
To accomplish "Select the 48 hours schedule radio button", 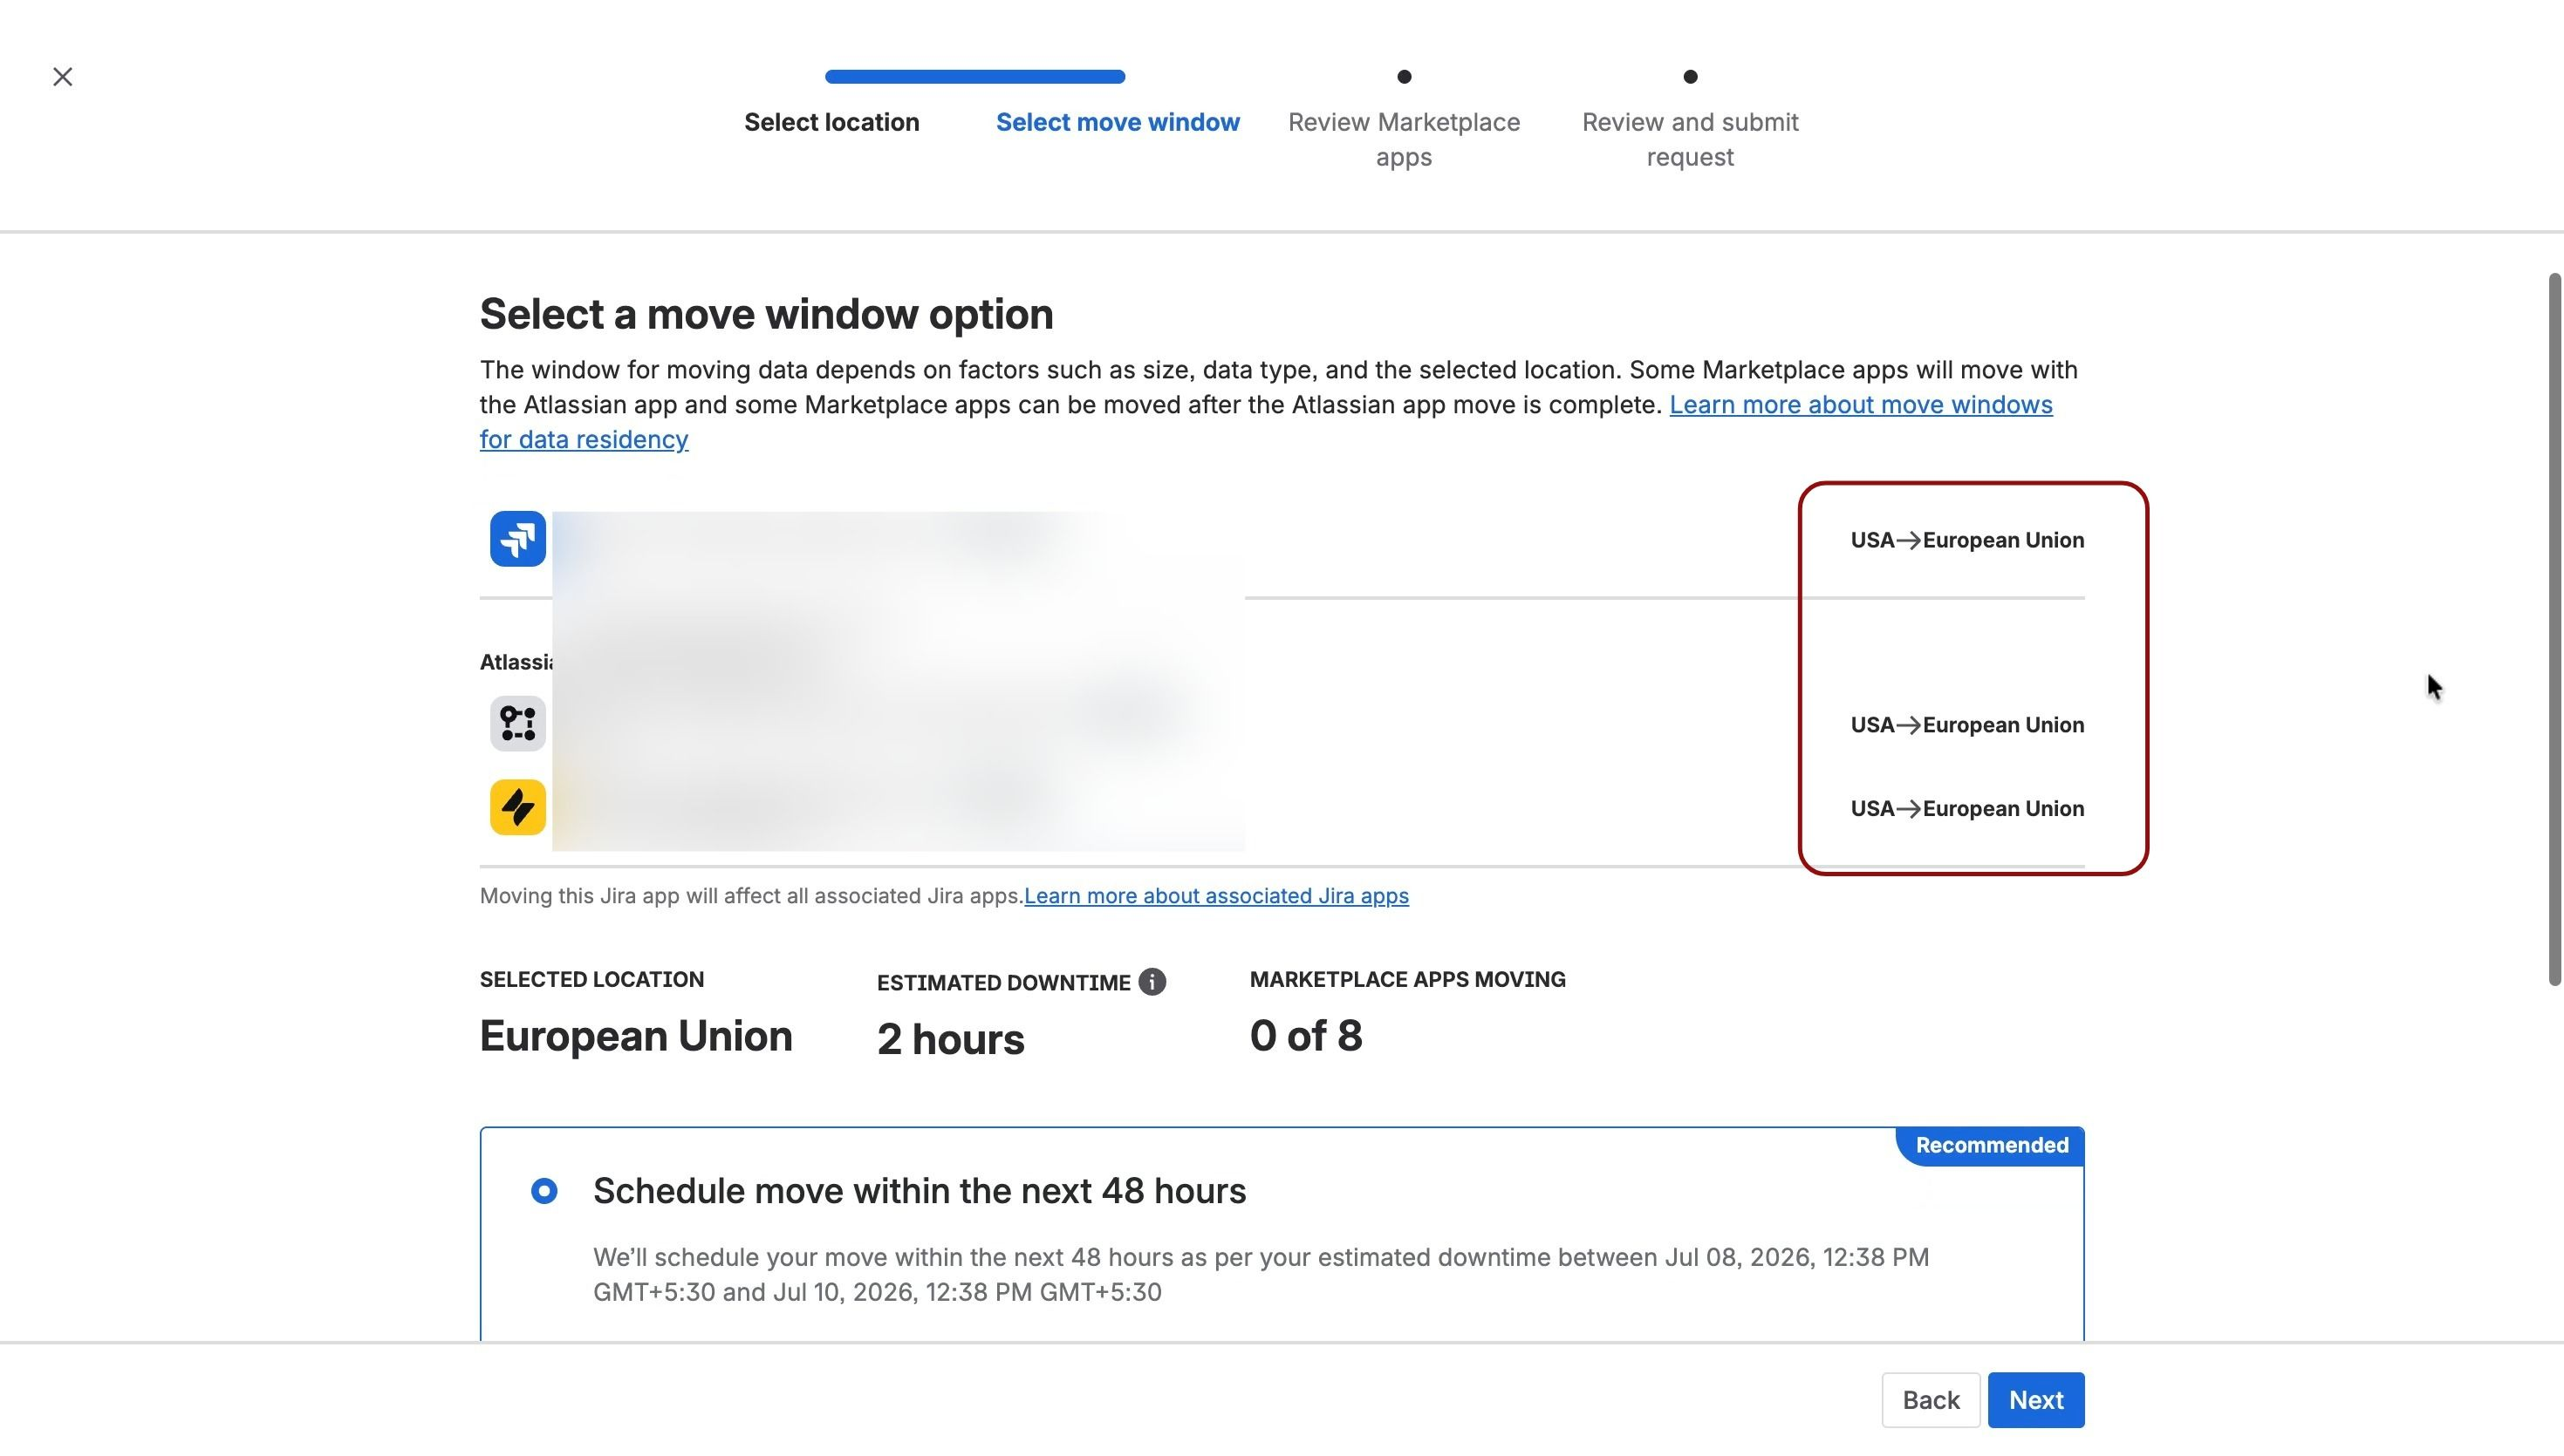I will (x=544, y=1191).
